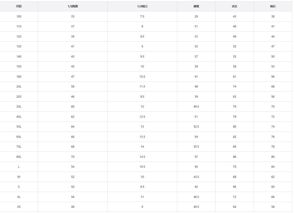Click the 衣长 column header
The width and height of the screenshot is (294, 213).
[x=235, y=7]
